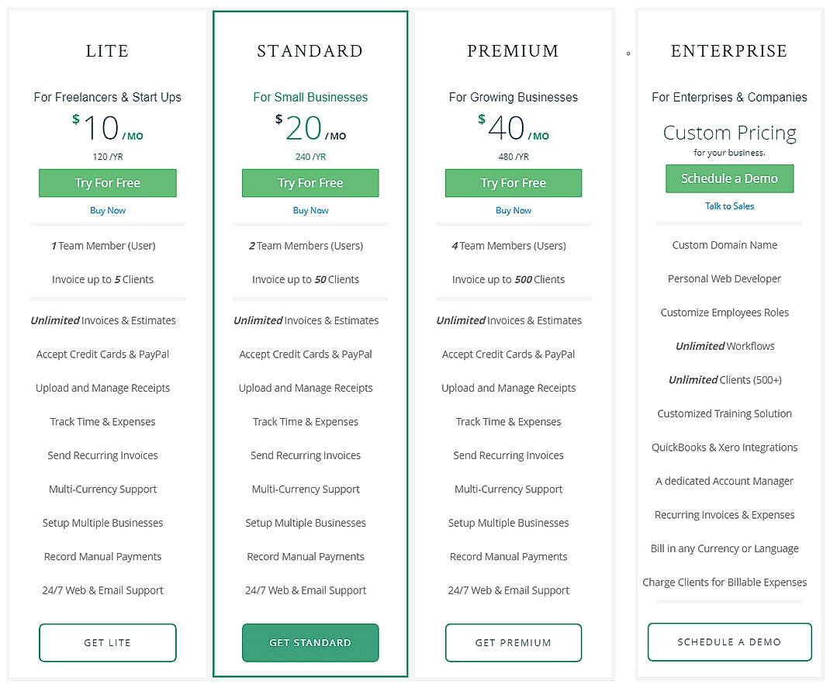Click the $20 /MO Standard price
The height and width of the screenshot is (688, 830).
click(x=310, y=128)
